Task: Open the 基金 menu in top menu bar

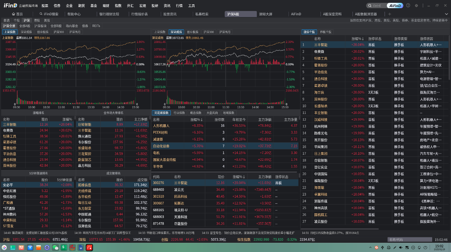Action: [94, 6]
